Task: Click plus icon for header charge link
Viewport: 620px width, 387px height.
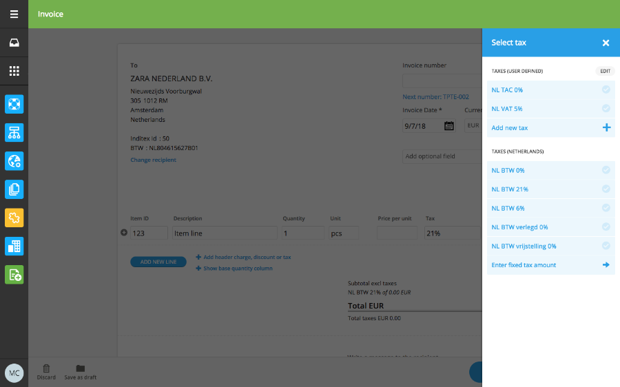Action: [x=198, y=257]
